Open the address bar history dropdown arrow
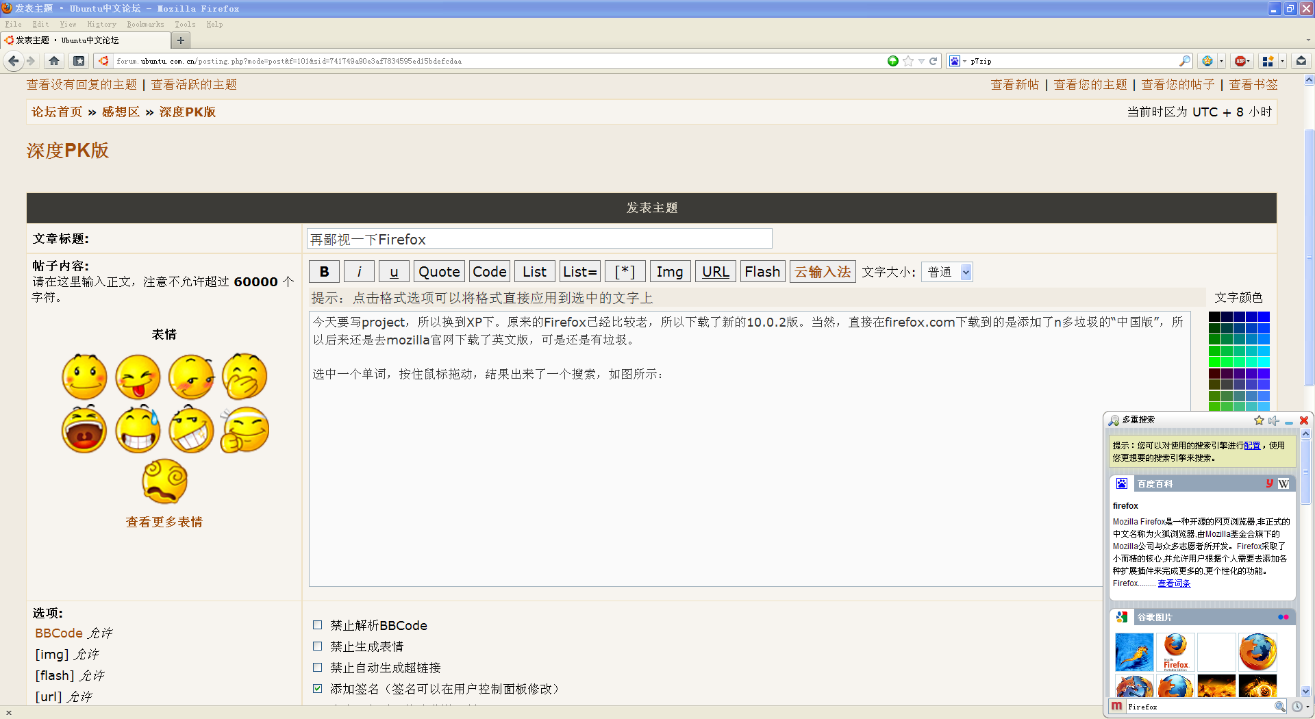The image size is (1315, 719). 921,61
